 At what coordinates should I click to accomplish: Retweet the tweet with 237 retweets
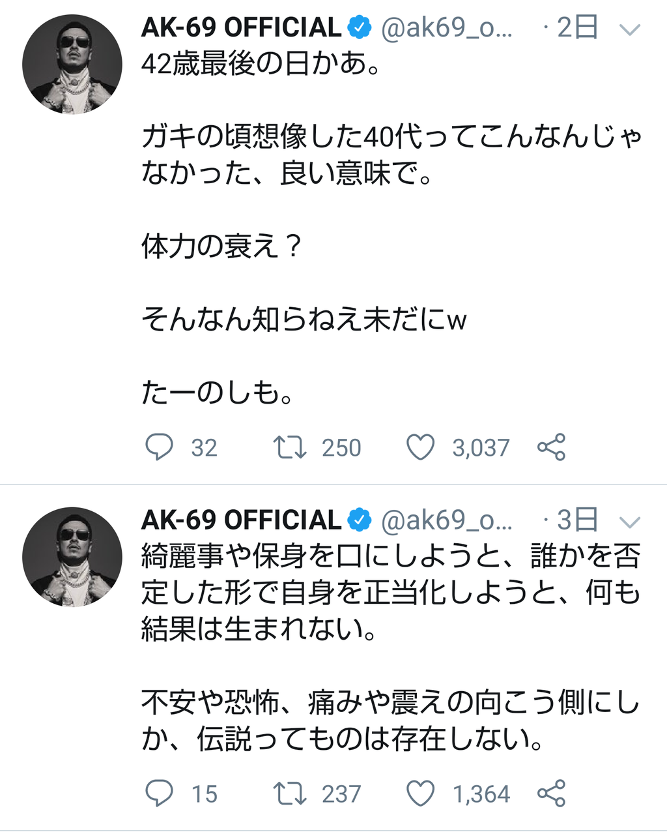click(290, 794)
